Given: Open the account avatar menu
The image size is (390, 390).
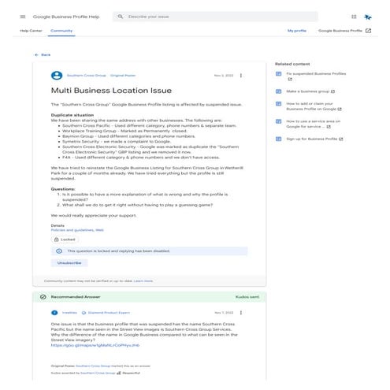Looking at the screenshot, I should (368, 17).
